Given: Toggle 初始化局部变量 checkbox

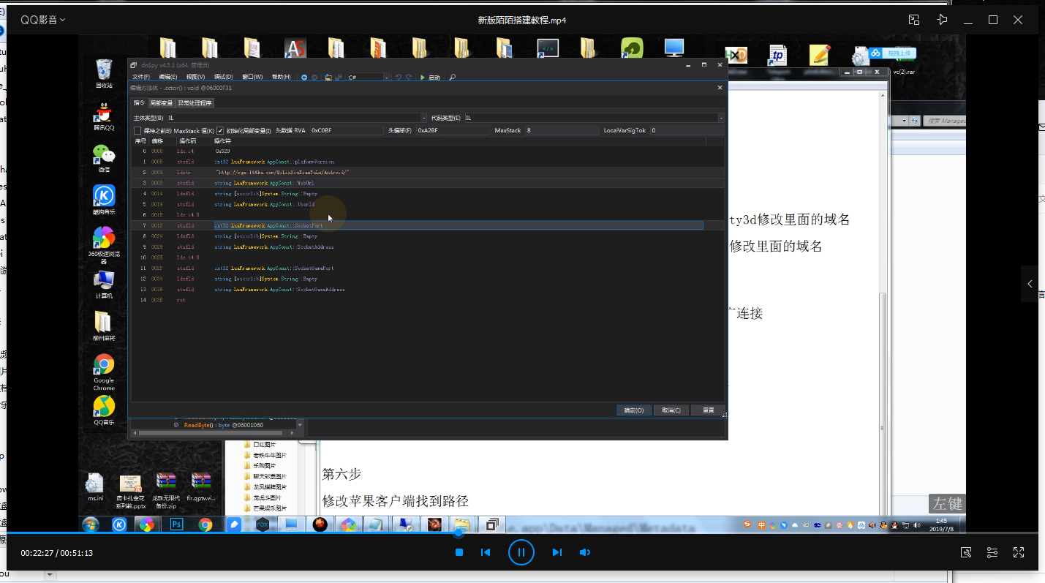Looking at the screenshot, I should pos(220,131).
